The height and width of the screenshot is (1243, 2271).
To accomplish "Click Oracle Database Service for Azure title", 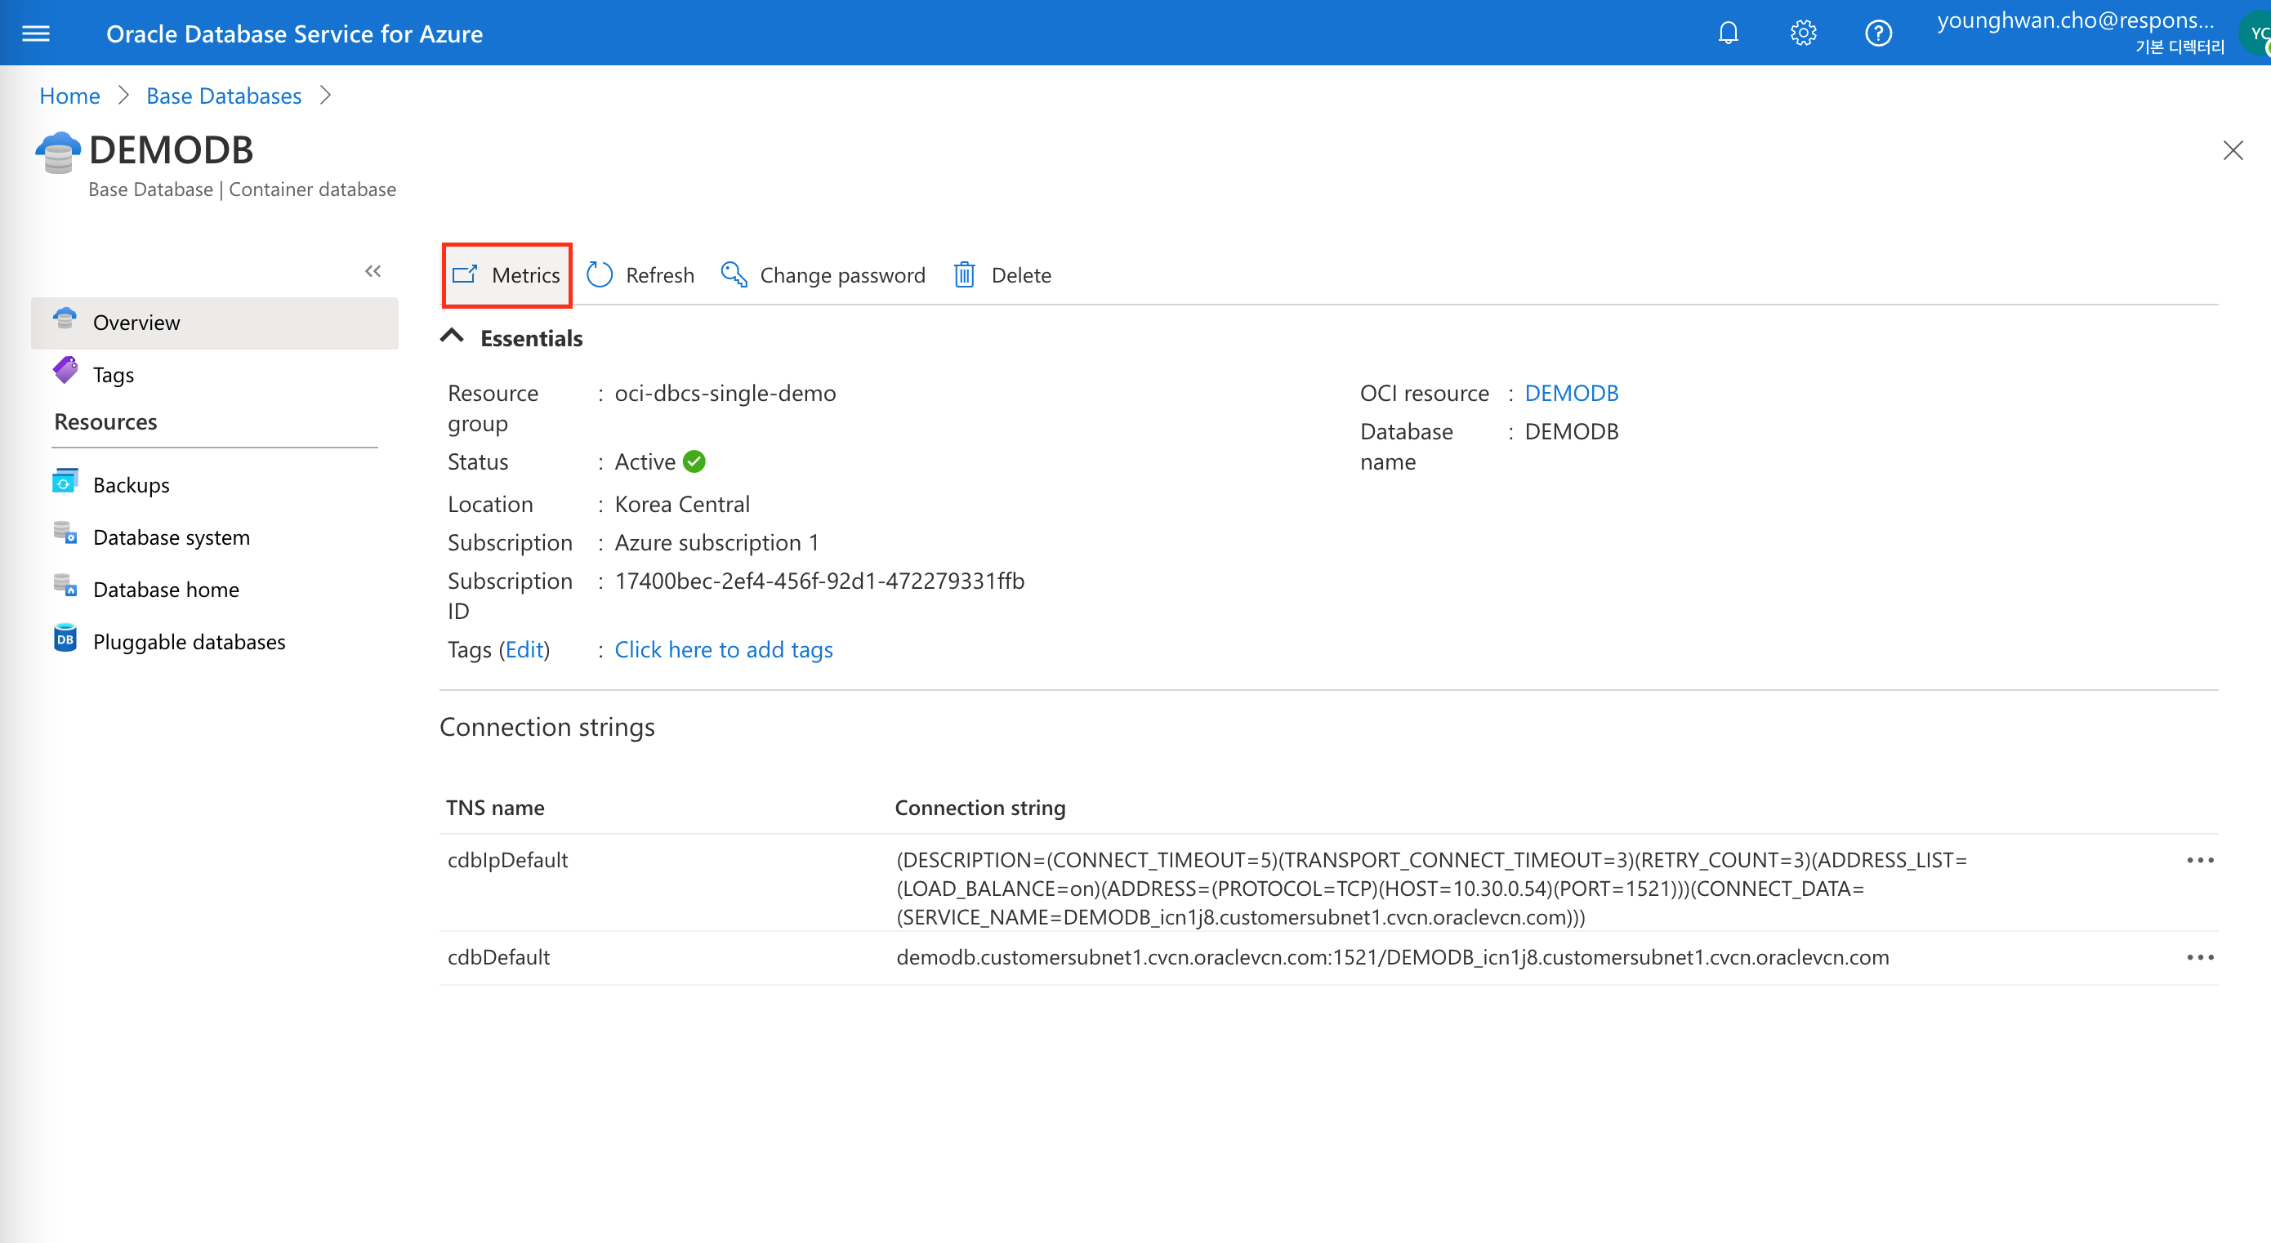I will 294,33.
